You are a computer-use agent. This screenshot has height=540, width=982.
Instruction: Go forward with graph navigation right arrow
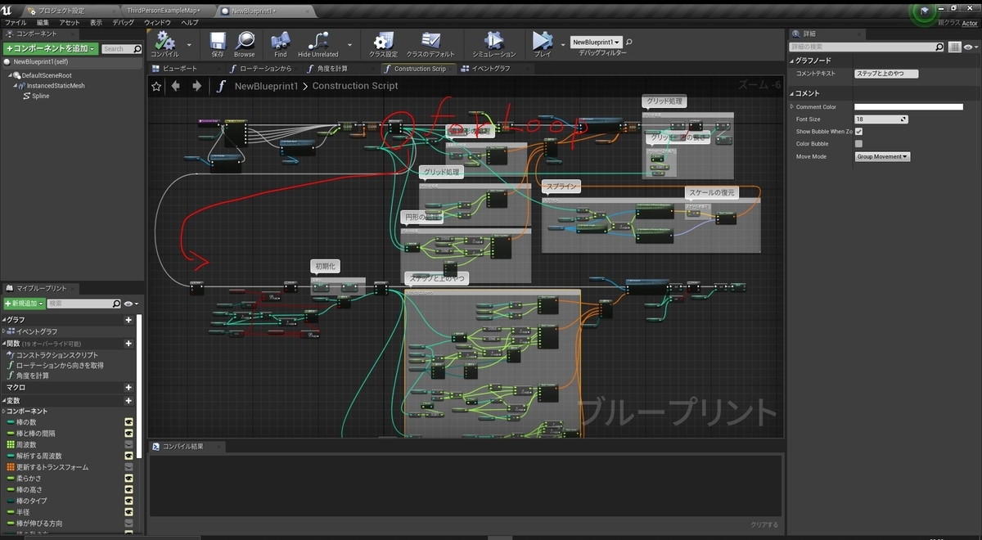click(196, 86)
